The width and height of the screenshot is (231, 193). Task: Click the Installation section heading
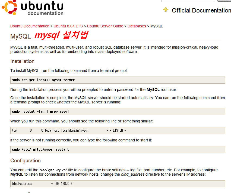[x=22, y=61]
